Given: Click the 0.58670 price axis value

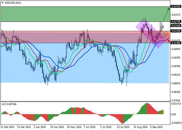Looking at the screenshot, I should tap(176, 83).
